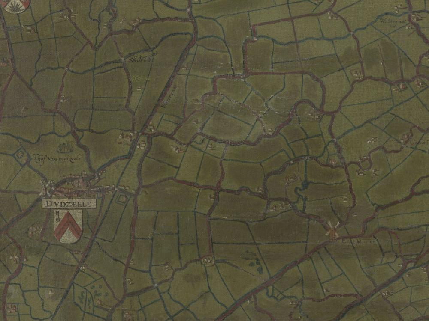Select the red chevron coat of arms shield

[68, 226]
